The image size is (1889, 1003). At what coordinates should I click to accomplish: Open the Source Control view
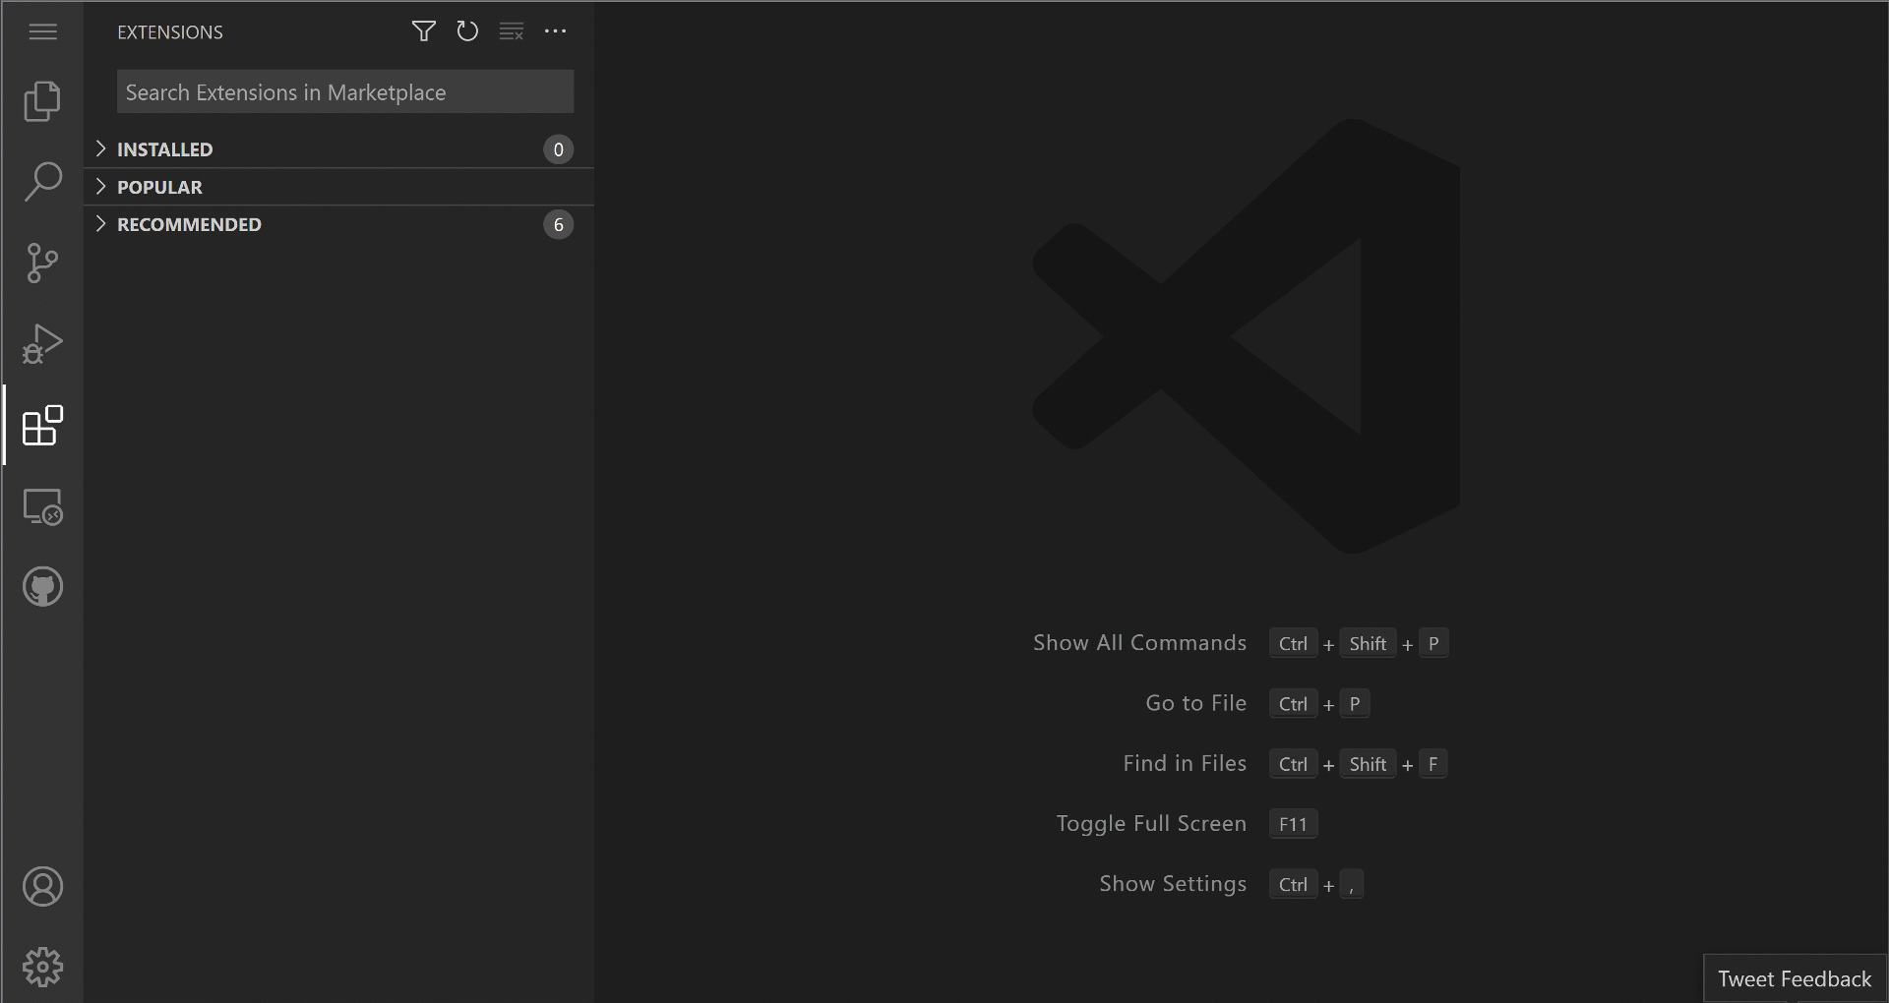pos(41,264)
